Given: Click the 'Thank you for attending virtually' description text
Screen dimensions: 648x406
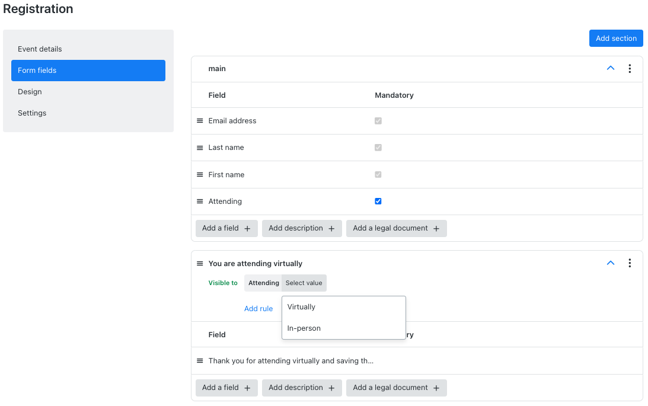Looking at the screenshot, I should pyautogui.click(x=291, y=361).
